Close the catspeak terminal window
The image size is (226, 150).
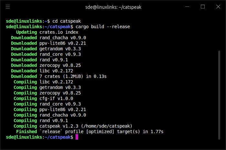click(x=218, y=7)
